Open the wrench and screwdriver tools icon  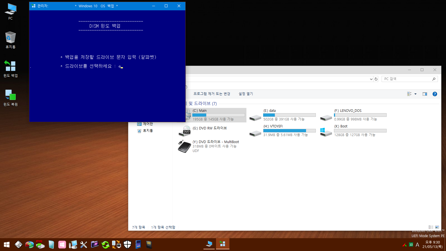tap(84, 245)
